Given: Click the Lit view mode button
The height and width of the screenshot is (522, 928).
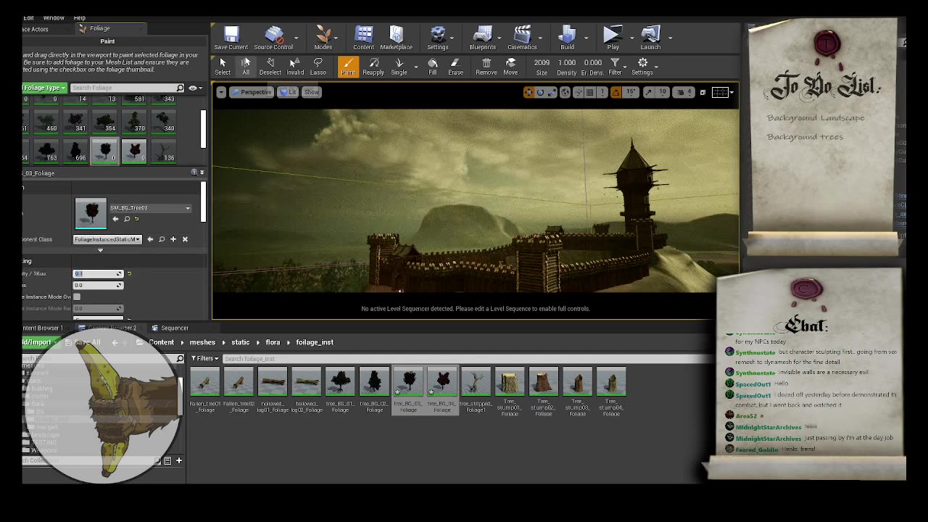Looking at the screenshot, I should tap(289, 92).
